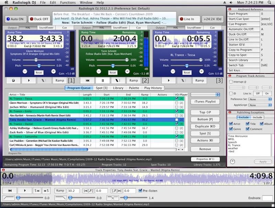Open the Functions menu
This screenshot has width=275, height=208.
(x=68, y=2)
